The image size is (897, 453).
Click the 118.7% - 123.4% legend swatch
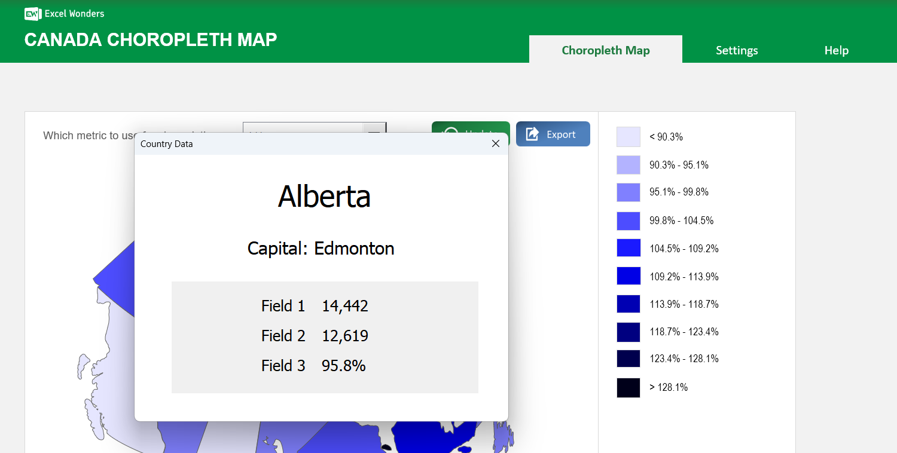[628, 332]
